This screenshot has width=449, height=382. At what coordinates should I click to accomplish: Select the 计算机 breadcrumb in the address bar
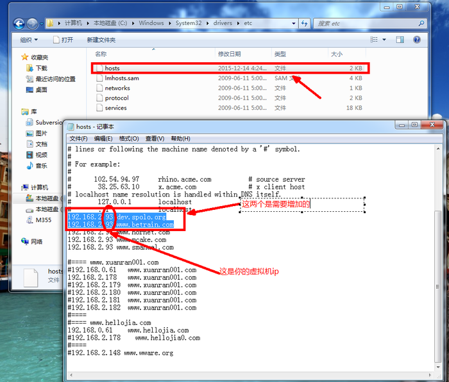click(73, 23)
